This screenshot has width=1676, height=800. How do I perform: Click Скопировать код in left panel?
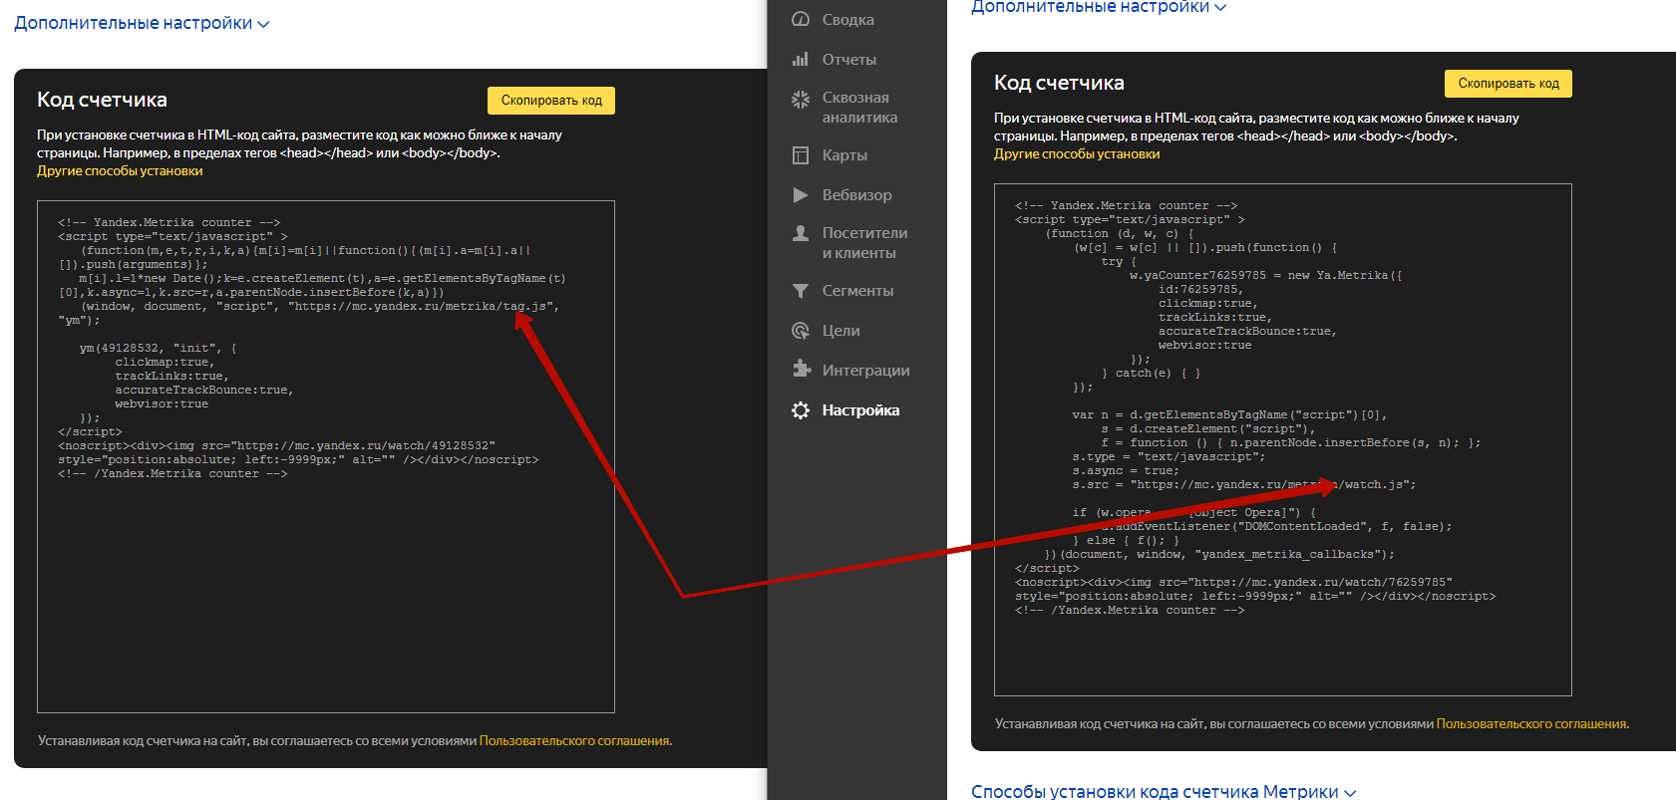tap(551, 101)
